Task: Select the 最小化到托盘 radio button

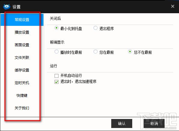Action: pos(56,28)
